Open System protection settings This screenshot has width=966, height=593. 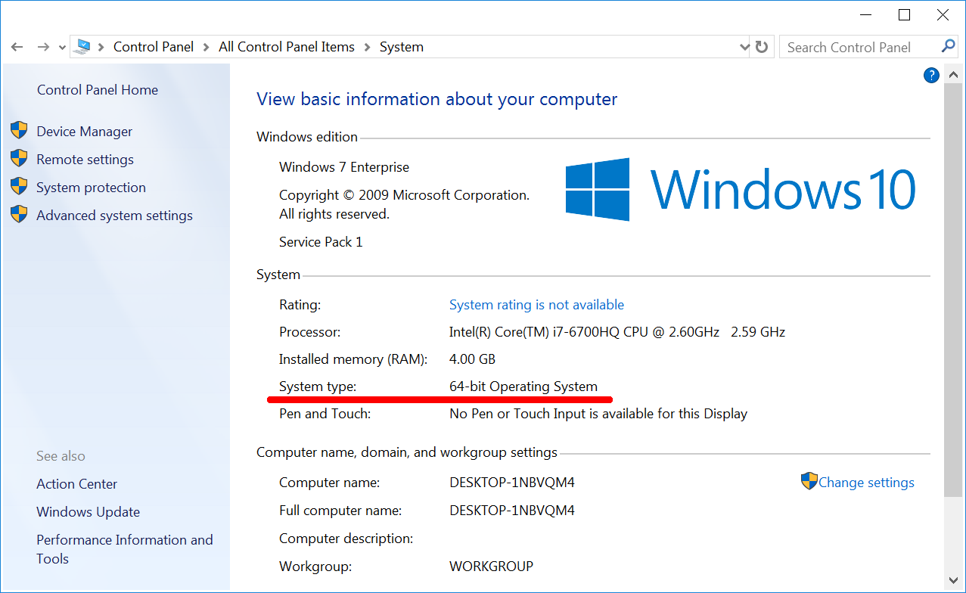(91, 188)
